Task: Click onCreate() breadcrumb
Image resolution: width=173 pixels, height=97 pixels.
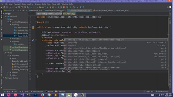Action: pos(69,14)
